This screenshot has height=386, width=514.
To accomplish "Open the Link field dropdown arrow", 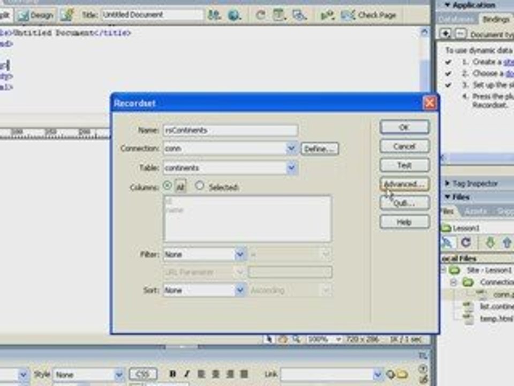I will coord(377,374).
